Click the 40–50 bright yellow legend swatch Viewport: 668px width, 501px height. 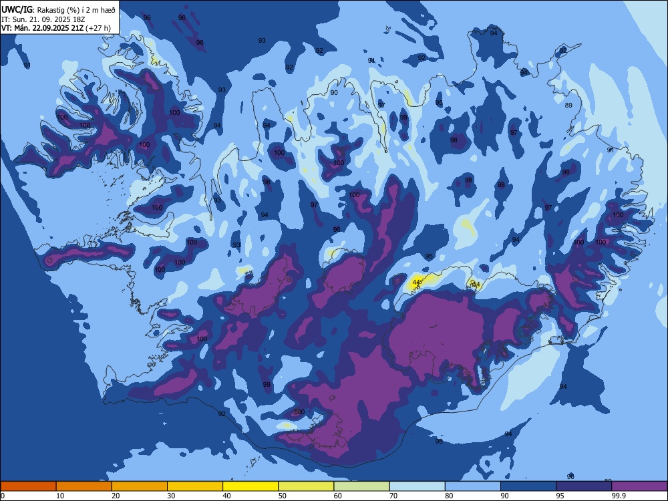pos(251,486)
